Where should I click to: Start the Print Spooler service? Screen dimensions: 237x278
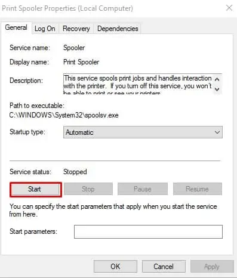click(x=35, y=189)
